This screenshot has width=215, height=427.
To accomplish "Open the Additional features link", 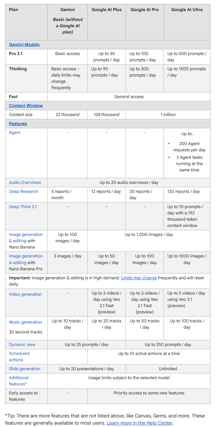I will [x=19, y=381].
